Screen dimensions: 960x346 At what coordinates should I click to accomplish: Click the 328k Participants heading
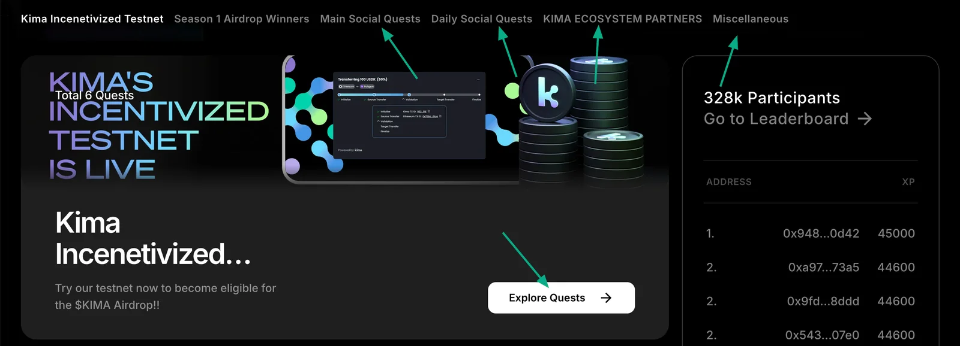point(772,98)
